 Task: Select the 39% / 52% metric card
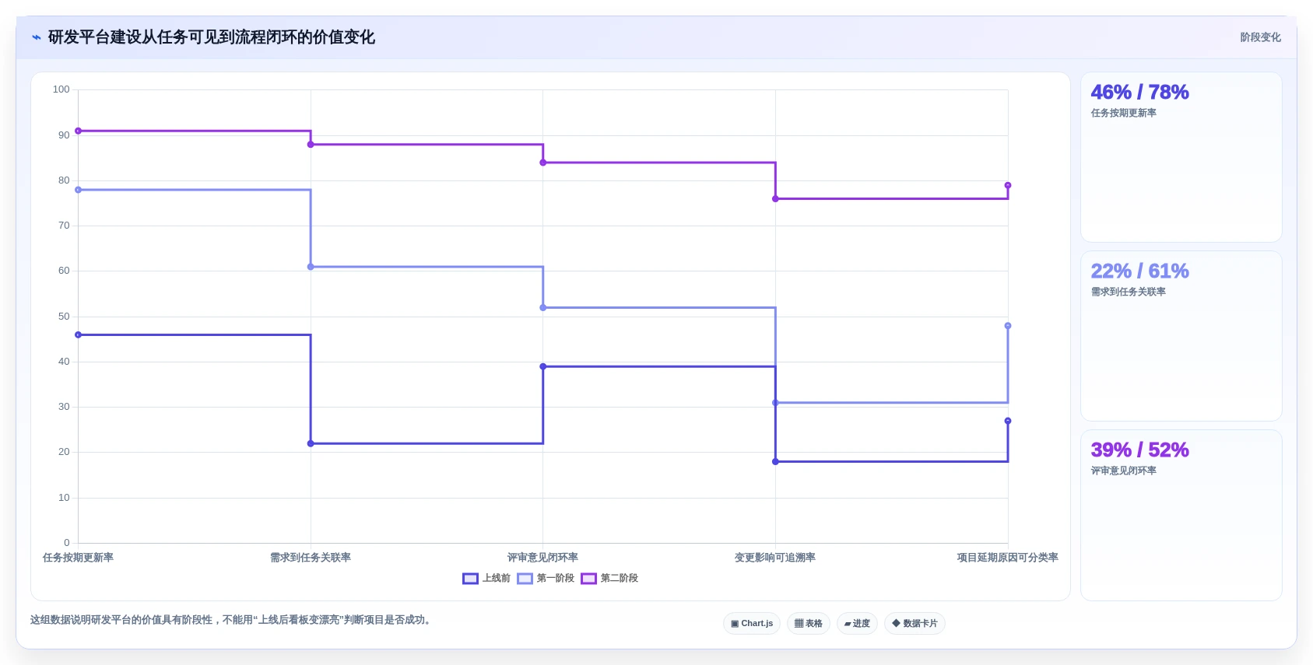pyautogui.click(x=1181, y=515)
